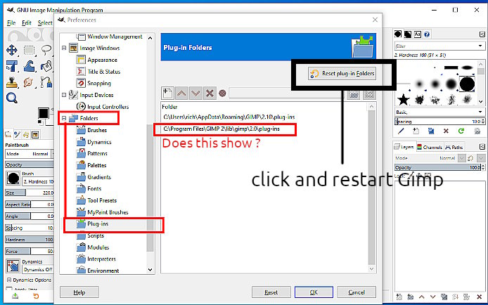Viewport: 488px width, 305px height.
Task: Switch to the Channels tab
Action: tap(430, 147)
